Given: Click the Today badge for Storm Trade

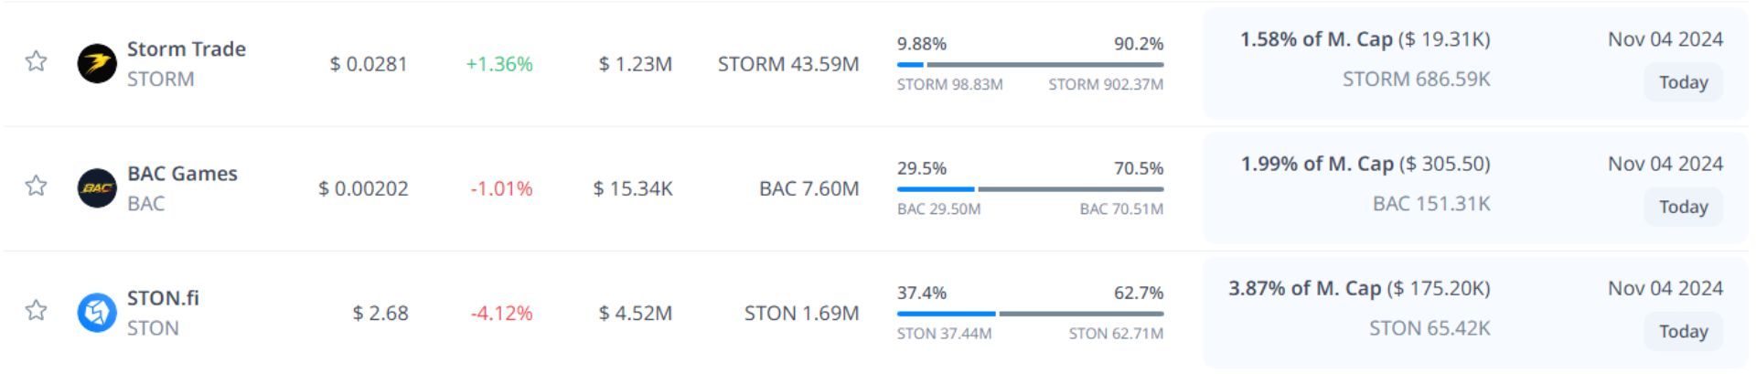Looking at the screenshot, I should [1683, 82].
